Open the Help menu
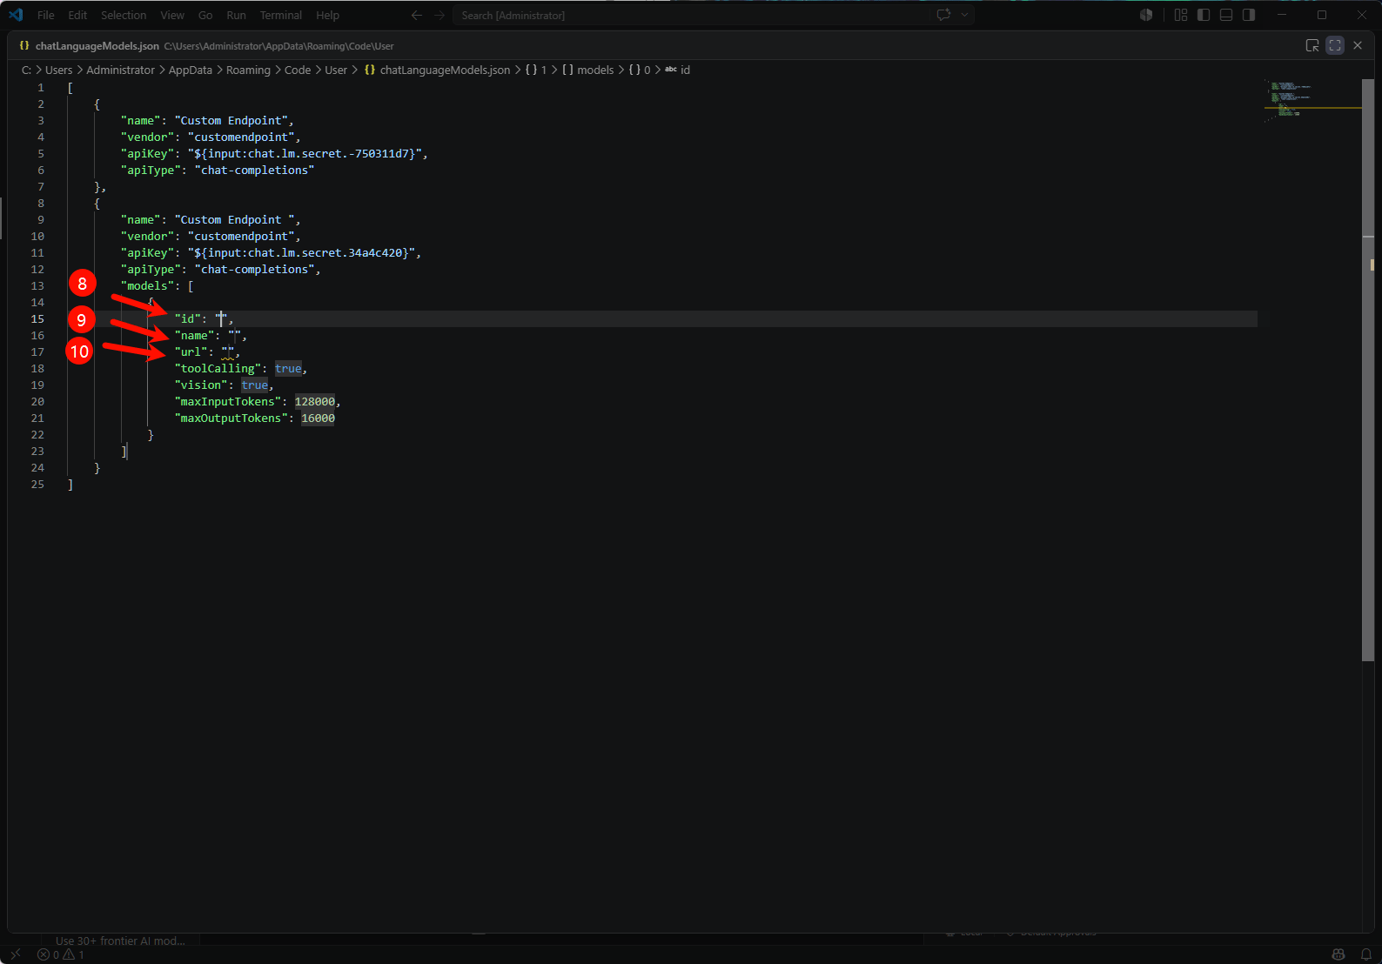1382x964 pixels. [327, 15]
